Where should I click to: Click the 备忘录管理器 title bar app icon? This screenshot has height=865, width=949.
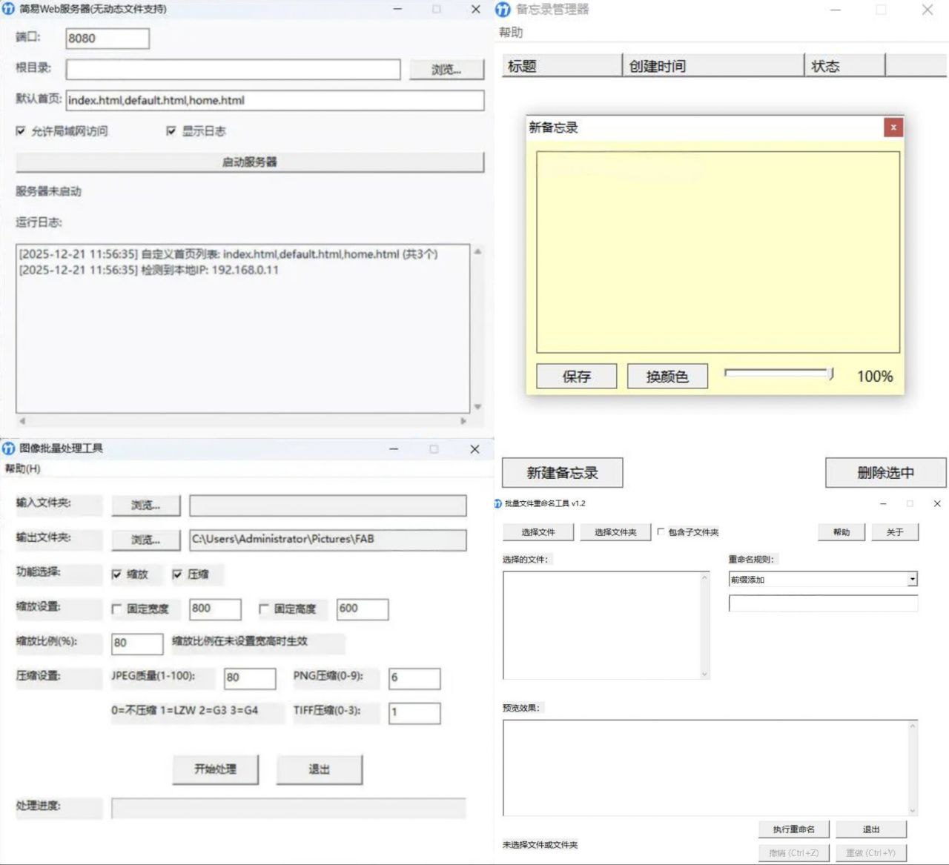[x=503, y=10]
